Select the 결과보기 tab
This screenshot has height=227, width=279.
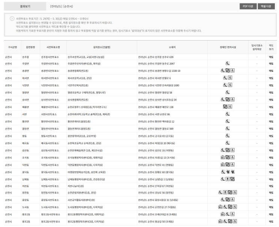pos(25,6)
